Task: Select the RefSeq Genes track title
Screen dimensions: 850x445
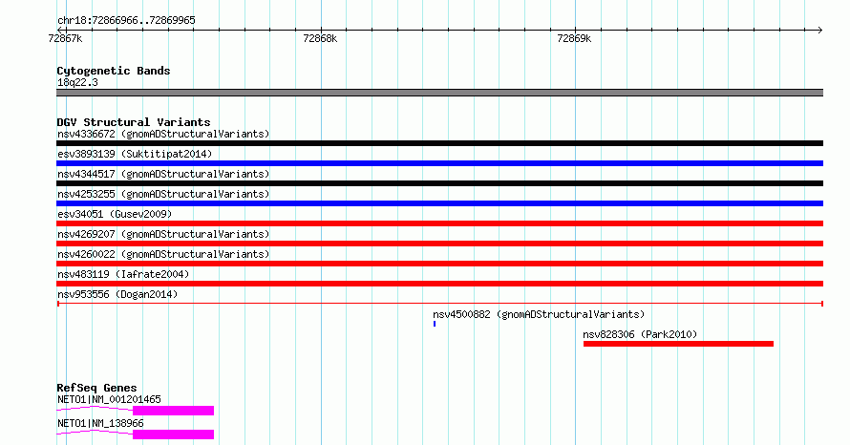Action: click(x=96, y=388)
